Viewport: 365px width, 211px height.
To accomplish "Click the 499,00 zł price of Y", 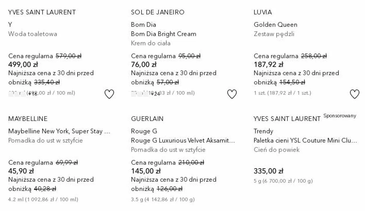I will [x=23, y=64].
